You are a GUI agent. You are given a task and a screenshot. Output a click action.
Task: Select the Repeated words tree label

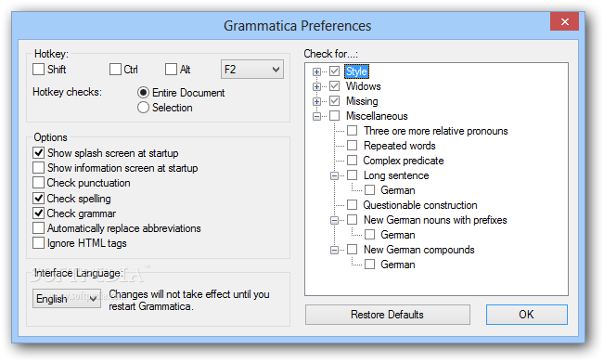[x=400, y=146]
